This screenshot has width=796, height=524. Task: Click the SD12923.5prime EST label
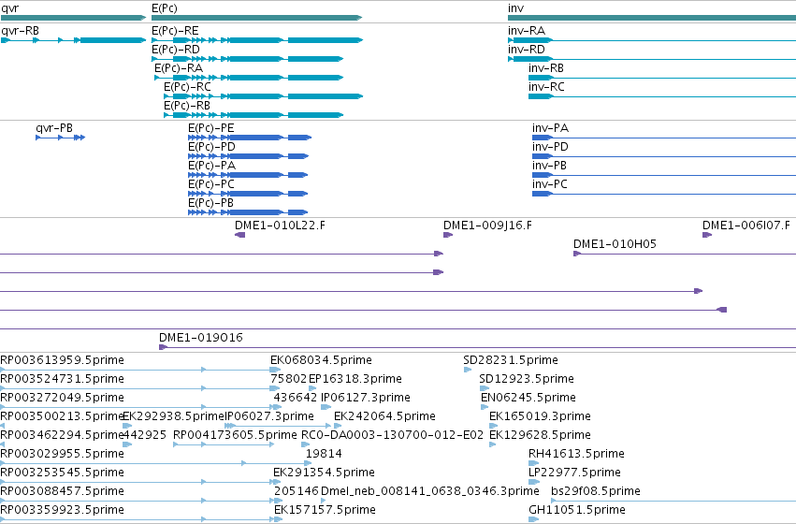(x=527, y=379)
